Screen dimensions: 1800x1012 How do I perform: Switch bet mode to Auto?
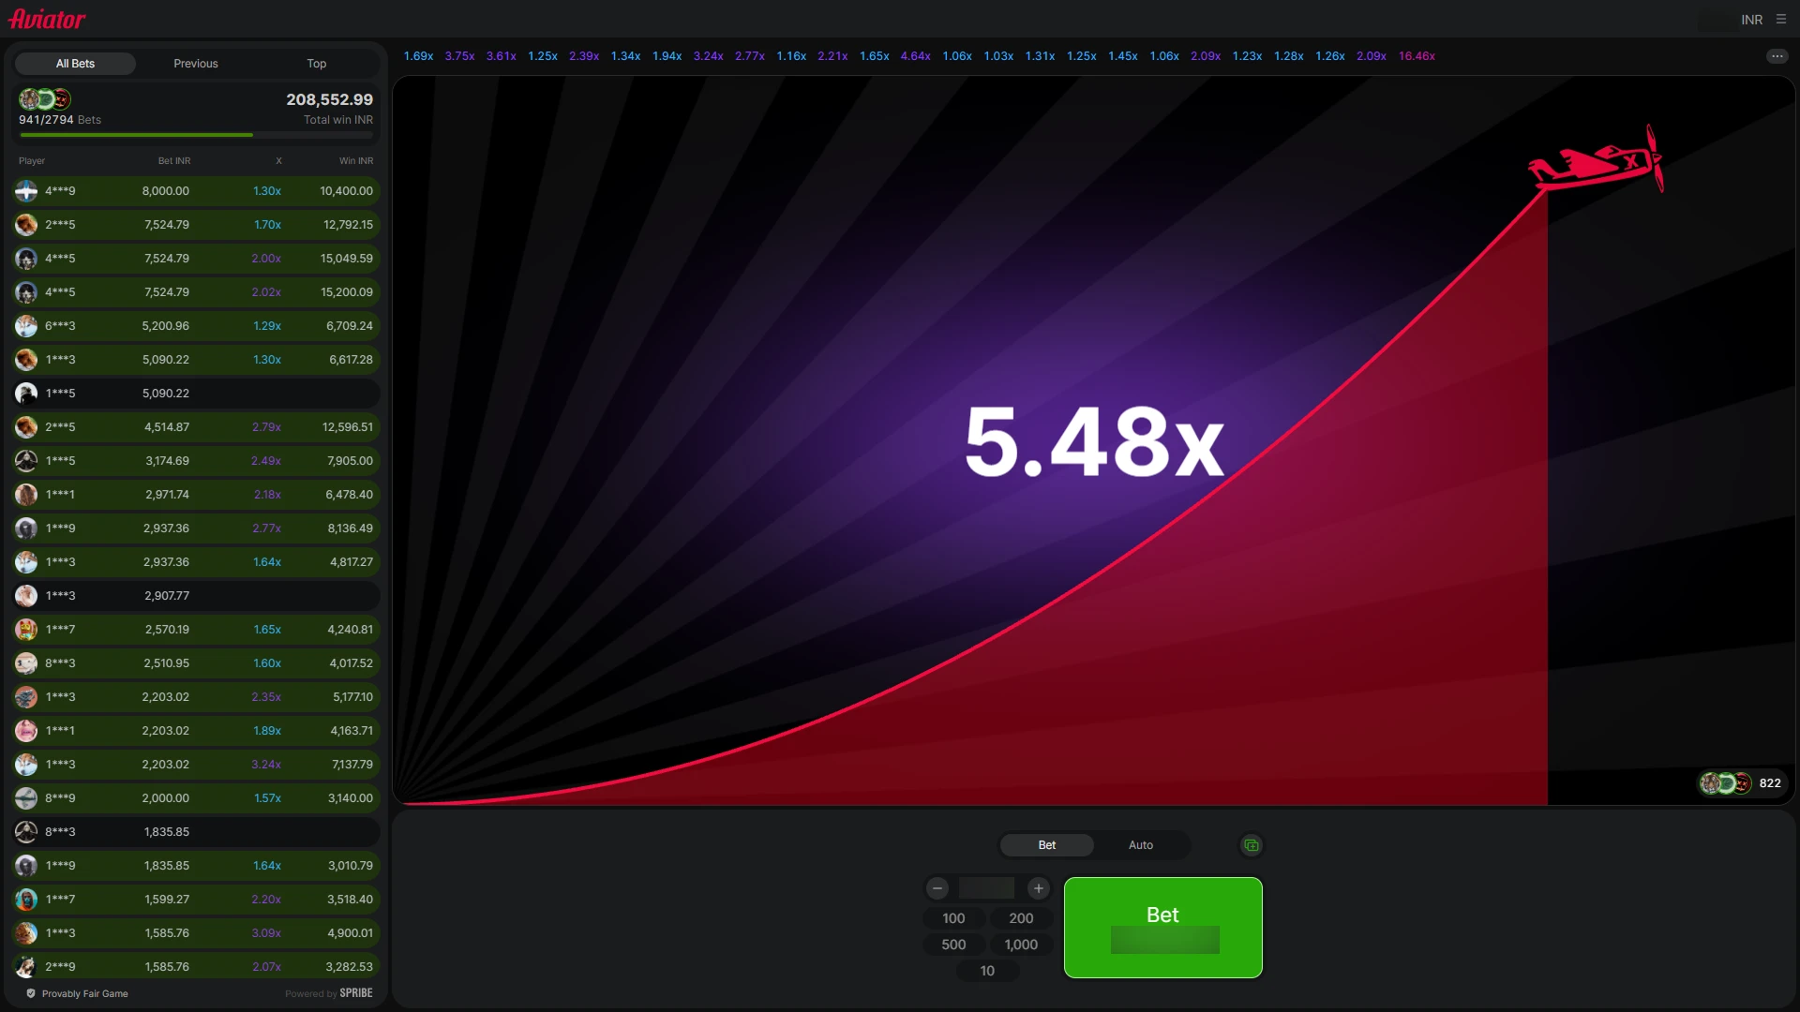pos(1140,844)
